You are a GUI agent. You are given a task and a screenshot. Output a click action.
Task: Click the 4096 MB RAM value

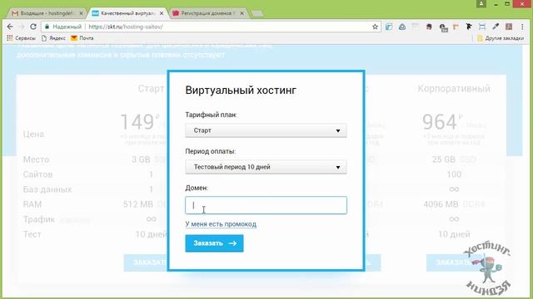click(x=441, y=204)
